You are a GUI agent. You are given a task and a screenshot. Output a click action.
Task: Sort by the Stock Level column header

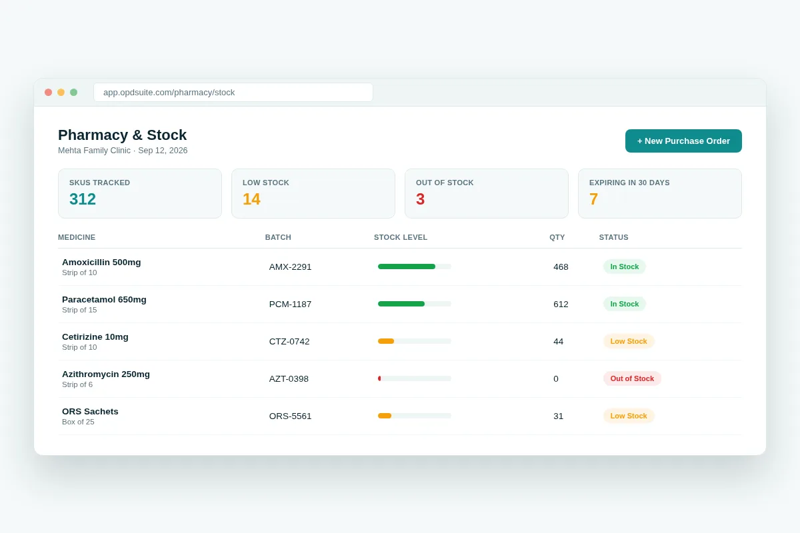pyautogui.click(x=401, y=237)
